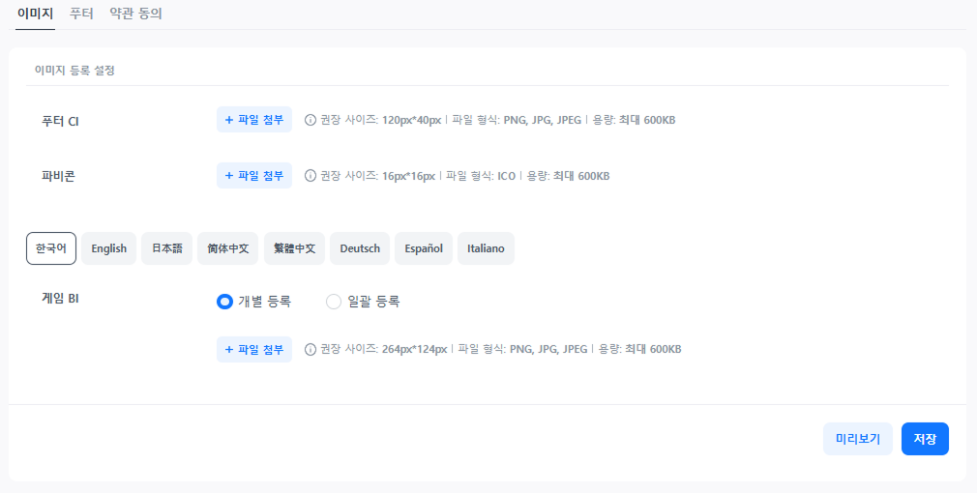Image resolution: width=977 pixels, height=493 pixels.
Task: Click the info icon in the Game BI row
Action: point(311,349)
